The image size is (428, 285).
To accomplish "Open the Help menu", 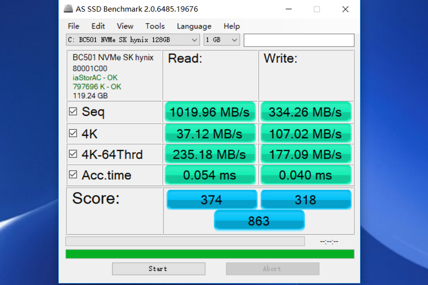I will coord(232,26).
